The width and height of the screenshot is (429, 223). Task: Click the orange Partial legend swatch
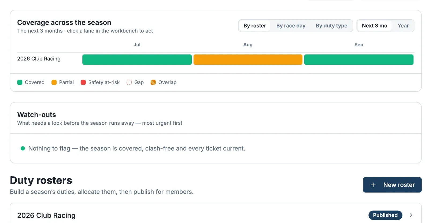[x=54, y=82]
